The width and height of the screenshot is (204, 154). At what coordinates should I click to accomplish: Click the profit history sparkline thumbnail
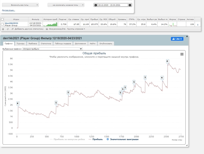(x=50, y=24)
